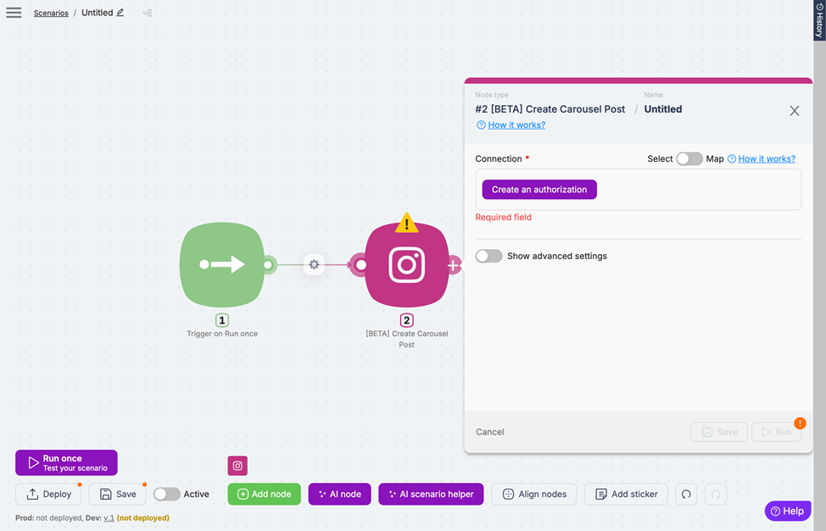Screen dimensions: 826x531
Task: Click the small Instagram icon above toolbar
Action: [x=237, y=466]
